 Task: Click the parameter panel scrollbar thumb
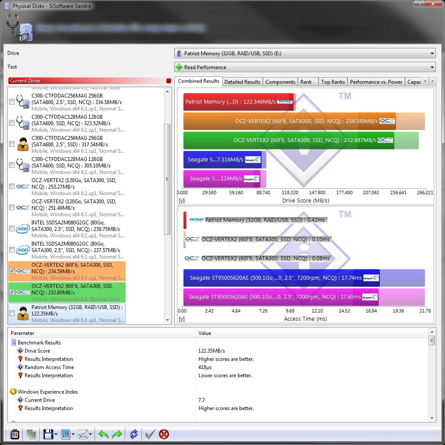[432, 340]
